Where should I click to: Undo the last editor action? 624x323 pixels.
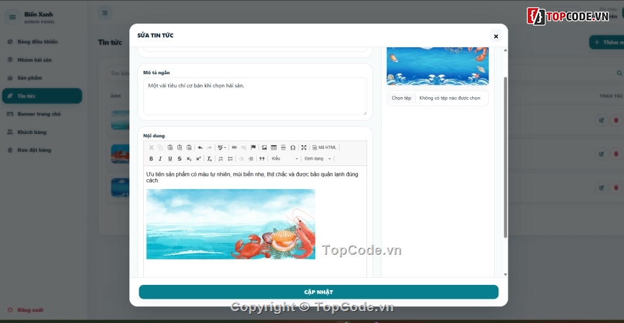point(200,148)
